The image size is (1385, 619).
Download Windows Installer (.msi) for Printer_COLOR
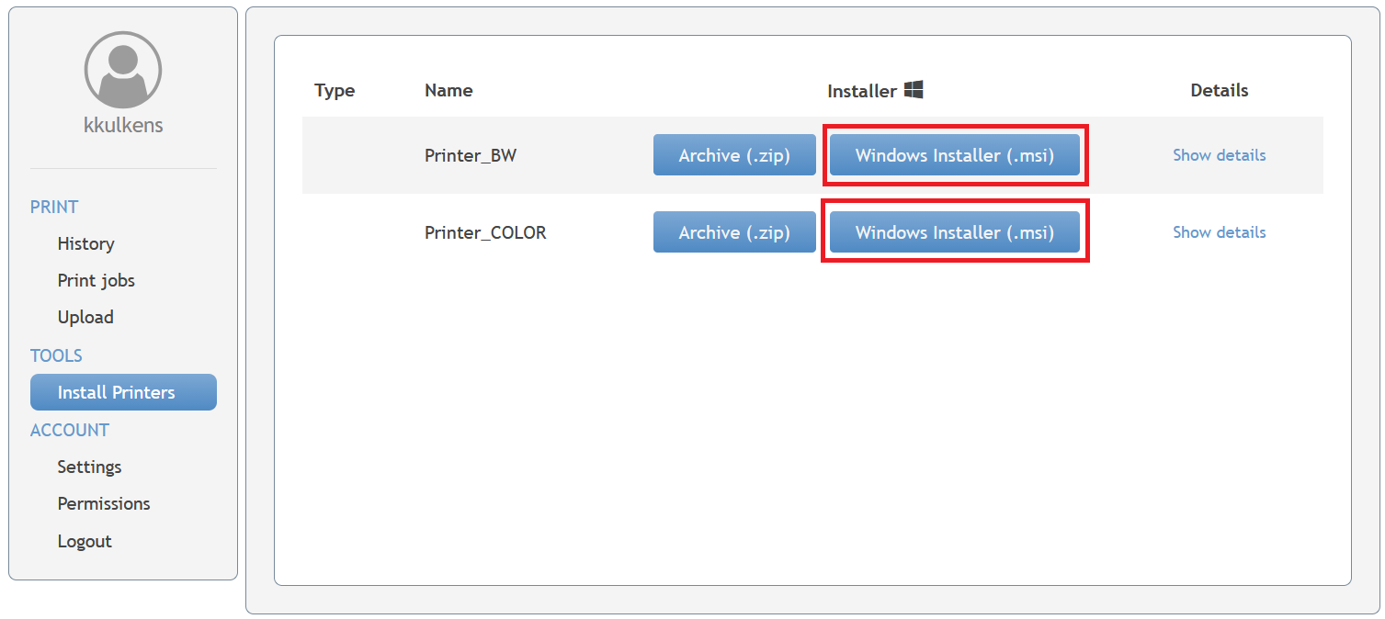pos(954,232)
